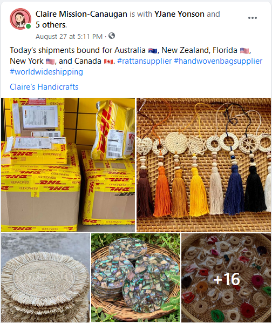Click the green online status dot

pos(29,26)
